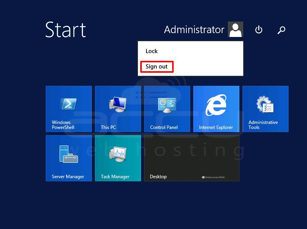
Task: Click the Administrator user name
Action: [x=194, y=30]
